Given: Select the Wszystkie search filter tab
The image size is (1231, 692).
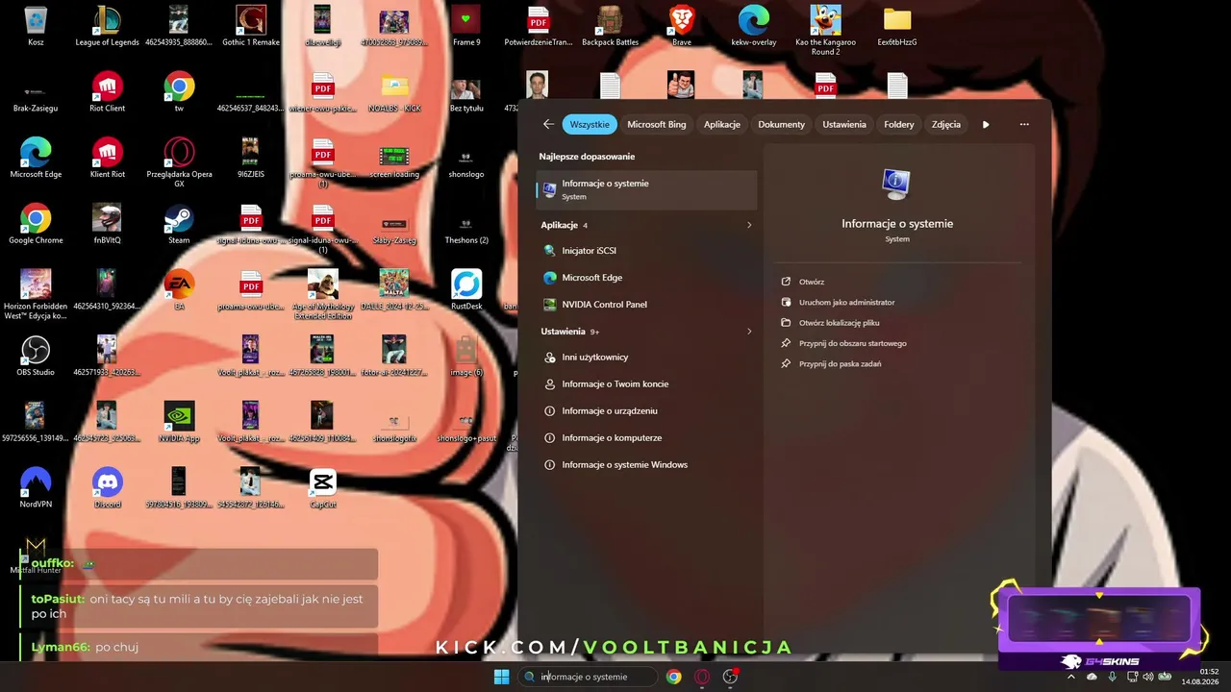Looking at the screenshot, I should tap(590, 124).
